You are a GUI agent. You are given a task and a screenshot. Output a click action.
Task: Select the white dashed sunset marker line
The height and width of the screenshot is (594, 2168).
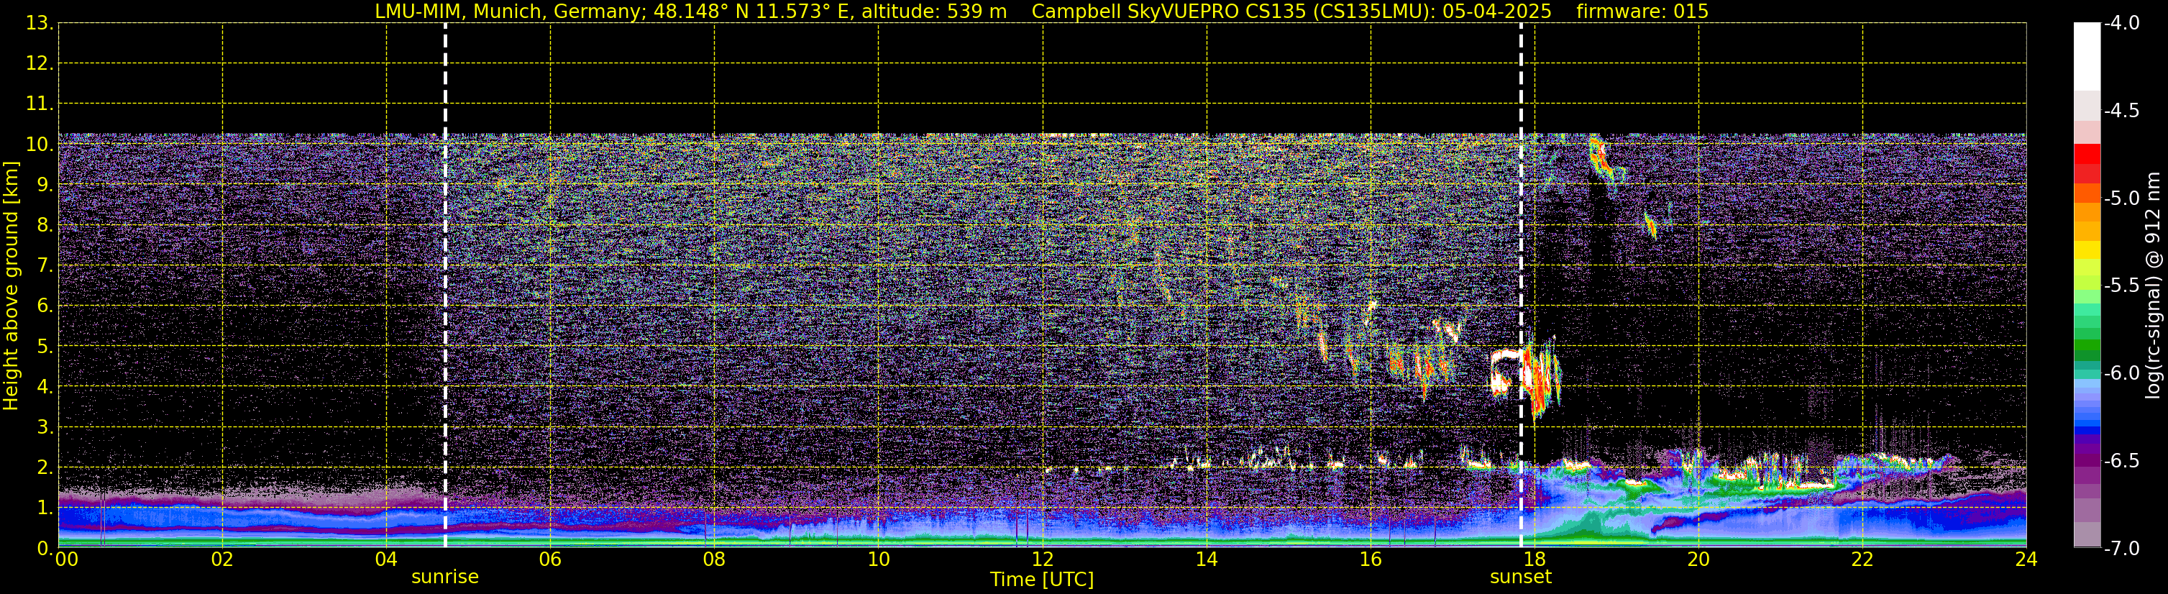(x=1521, y=285)
